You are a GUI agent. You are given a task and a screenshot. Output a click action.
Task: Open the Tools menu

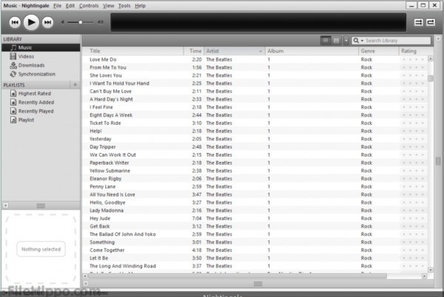(x=124, y=6)
